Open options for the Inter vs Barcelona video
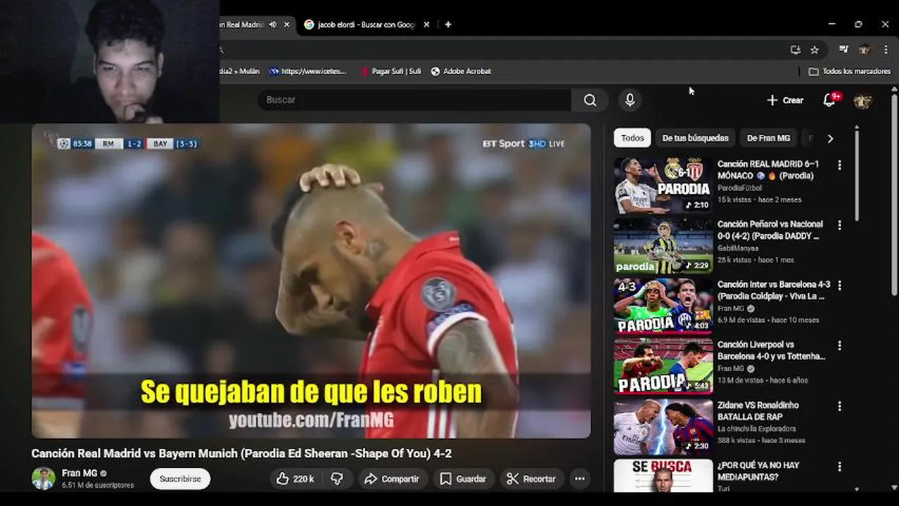899x506 pixels. (839, 286)
